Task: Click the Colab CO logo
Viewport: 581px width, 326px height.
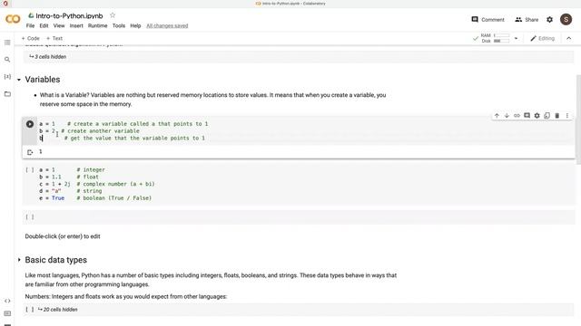Action: 13,19
